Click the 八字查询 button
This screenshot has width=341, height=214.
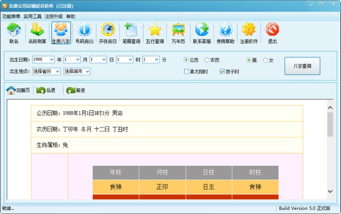coord(302,66)
